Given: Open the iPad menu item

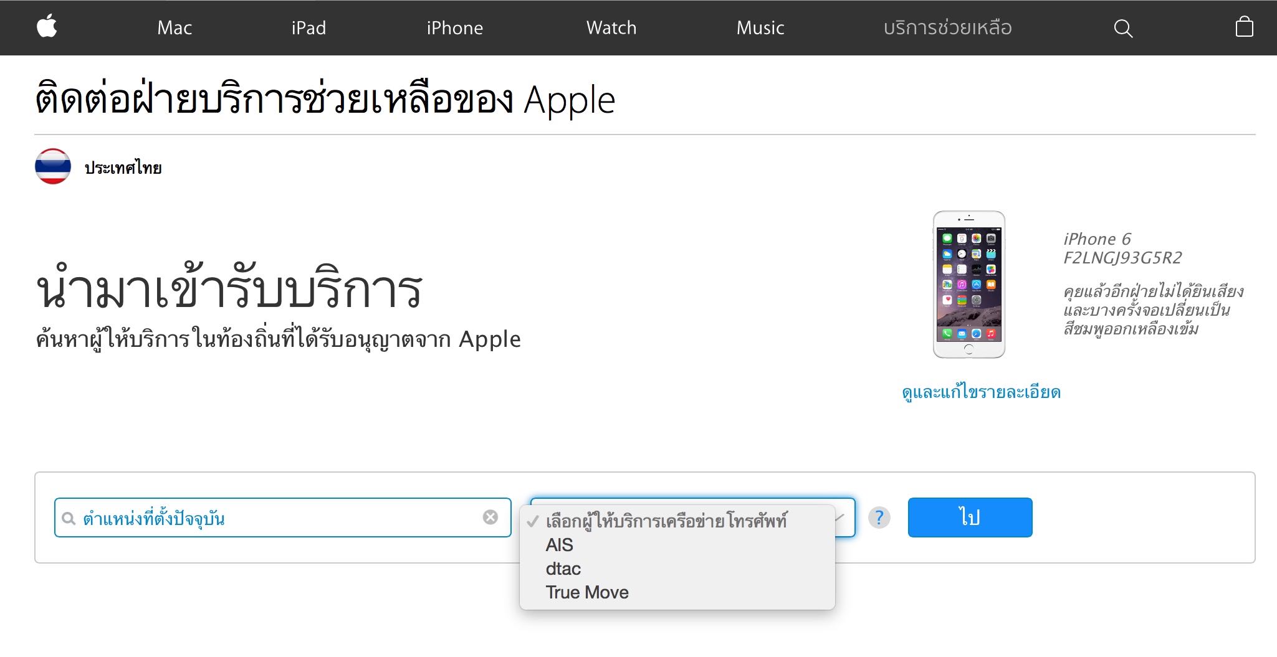Looking at the screenshot, I should pos(308,28).
